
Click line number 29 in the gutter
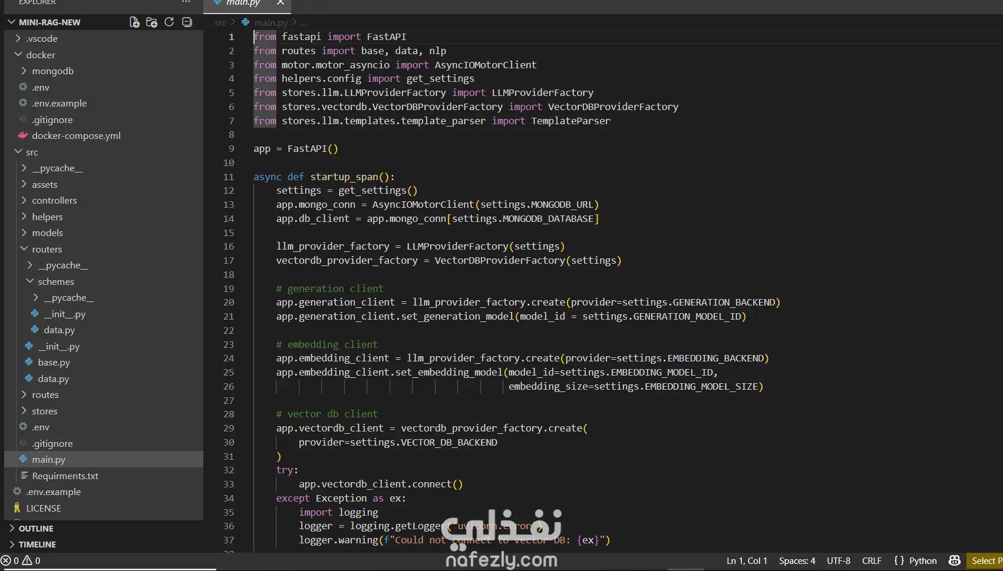(x=229, y=428)
